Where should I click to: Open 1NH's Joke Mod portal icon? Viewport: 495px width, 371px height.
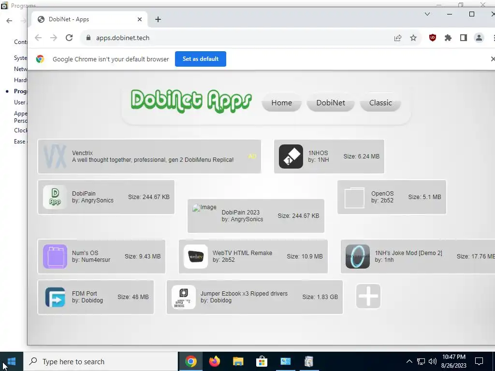pos(357,257)
